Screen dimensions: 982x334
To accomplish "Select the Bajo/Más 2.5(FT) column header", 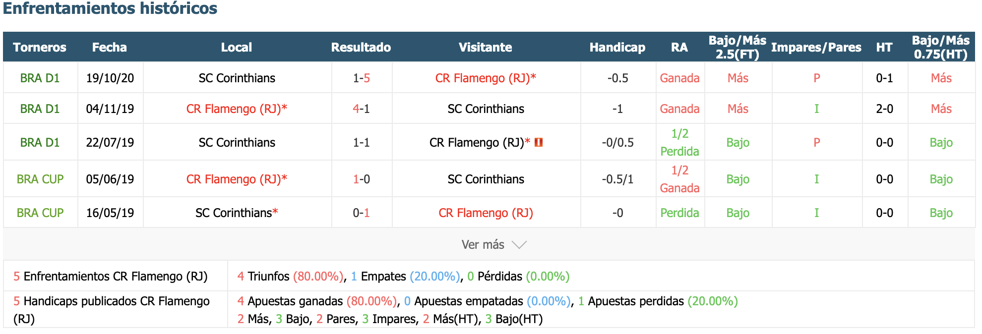I will 737,47.
